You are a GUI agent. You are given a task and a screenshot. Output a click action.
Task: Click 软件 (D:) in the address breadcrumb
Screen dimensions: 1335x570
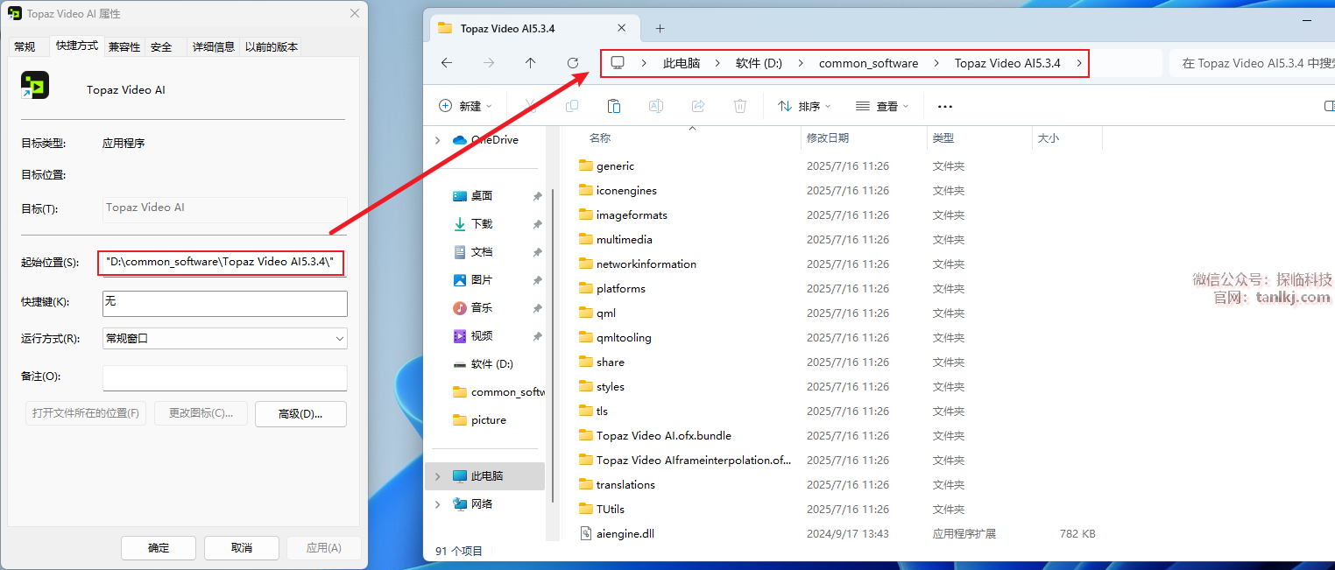[x=759, y=63]
